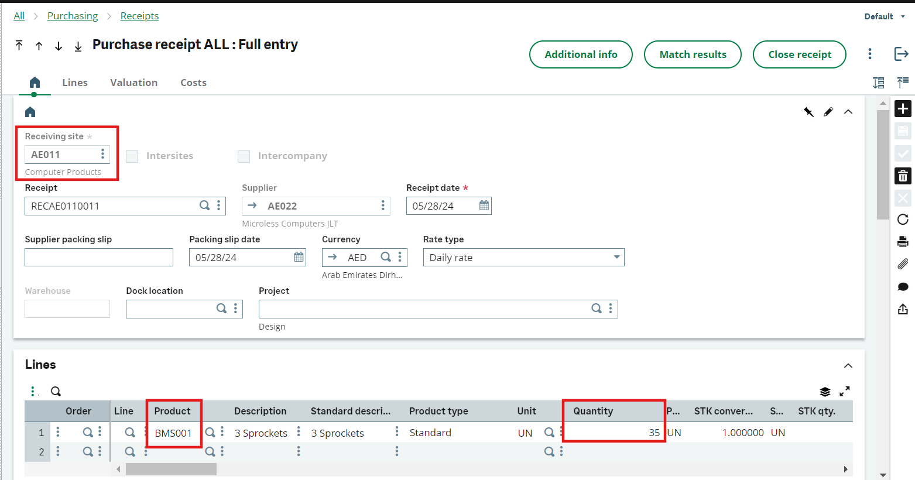Screen dimensions: 915x480
Task: Edit the section using the pencil icon
Action: pyautogui.click(x=828, y=111)
